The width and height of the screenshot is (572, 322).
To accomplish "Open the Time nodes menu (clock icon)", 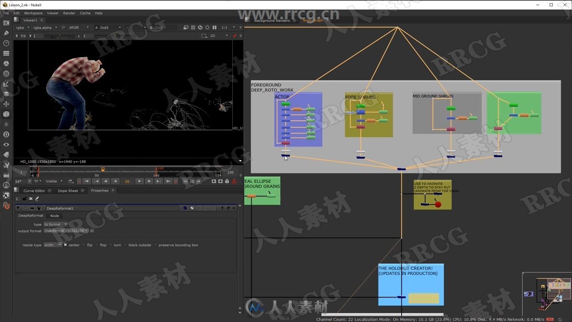I will pos(6,43).
